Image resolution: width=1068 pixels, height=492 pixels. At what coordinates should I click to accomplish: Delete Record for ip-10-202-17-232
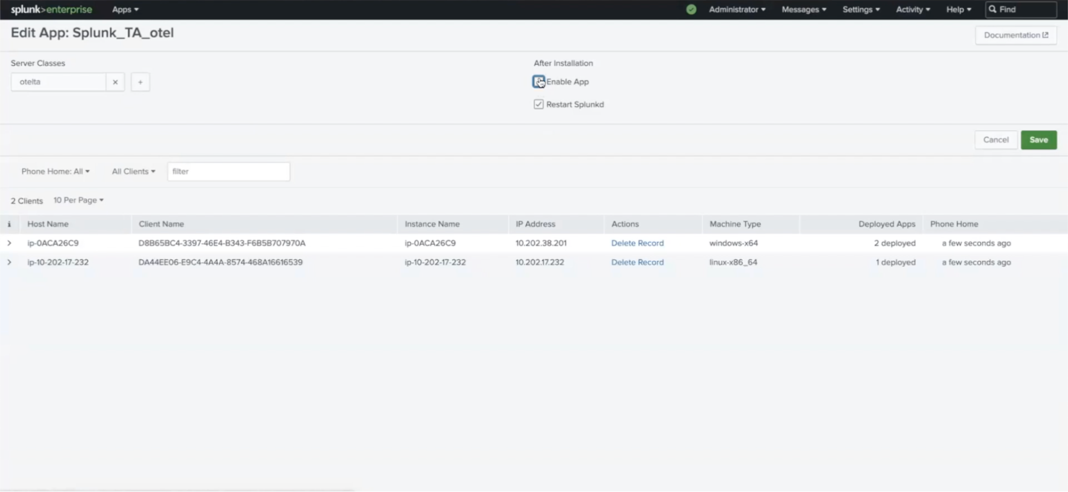click(x=637, y=262)
